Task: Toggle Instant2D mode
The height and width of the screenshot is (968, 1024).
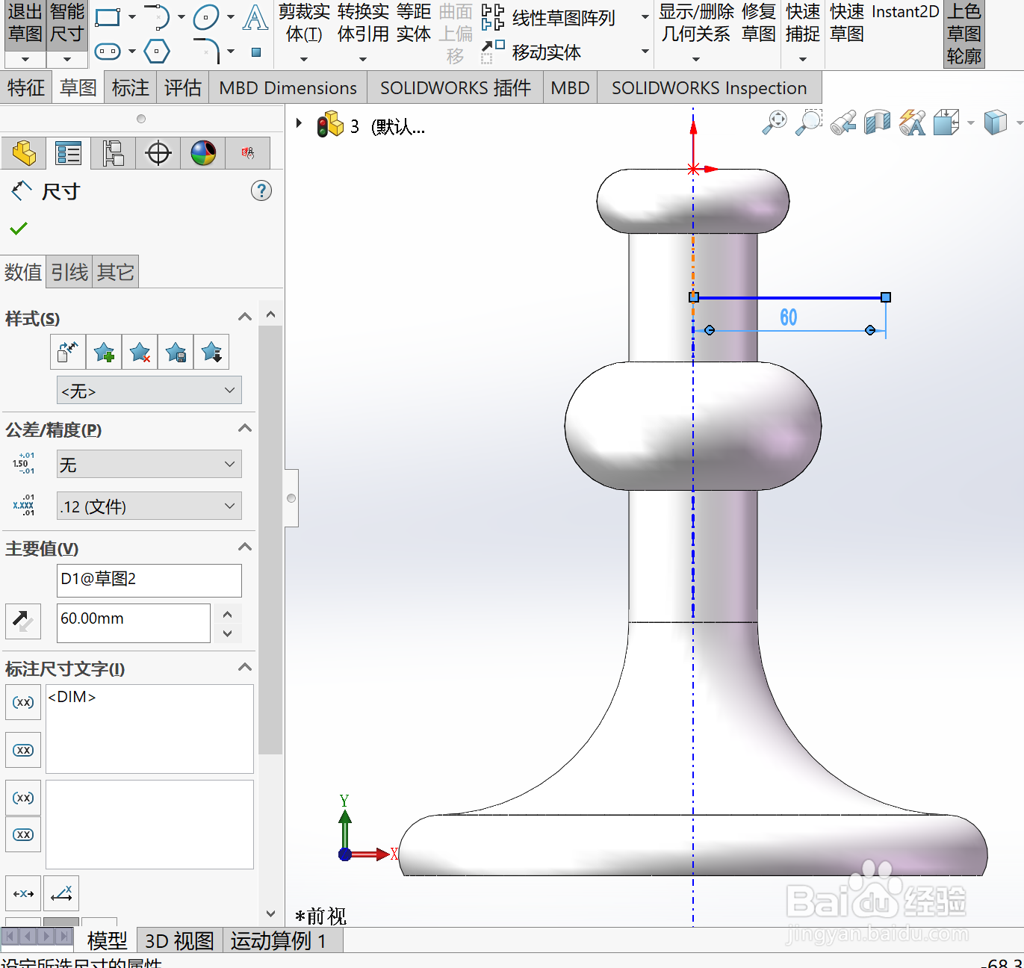Action: (905, 12)
